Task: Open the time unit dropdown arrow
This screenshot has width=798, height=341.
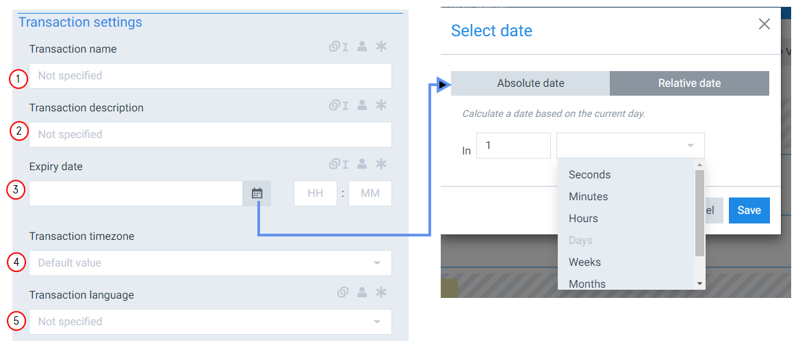Action: (690, 146)
